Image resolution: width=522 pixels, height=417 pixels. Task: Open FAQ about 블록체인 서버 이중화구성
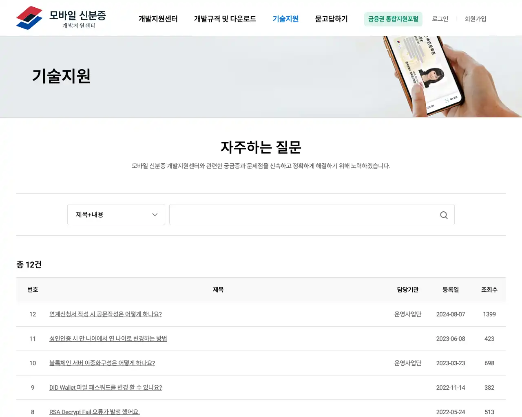click(102, 363)
